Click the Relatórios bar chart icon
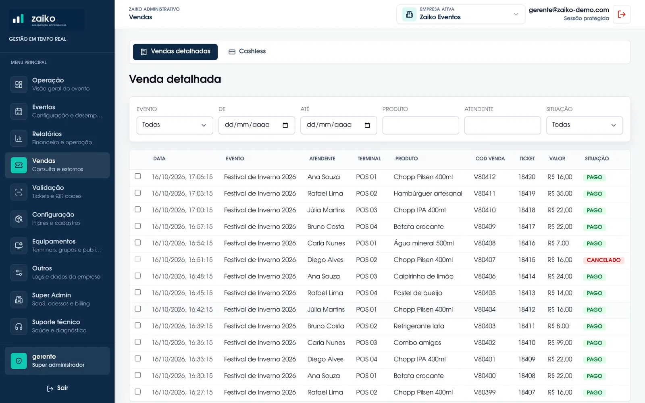Viewport: 645px width, 403px height. pos(19,138)
